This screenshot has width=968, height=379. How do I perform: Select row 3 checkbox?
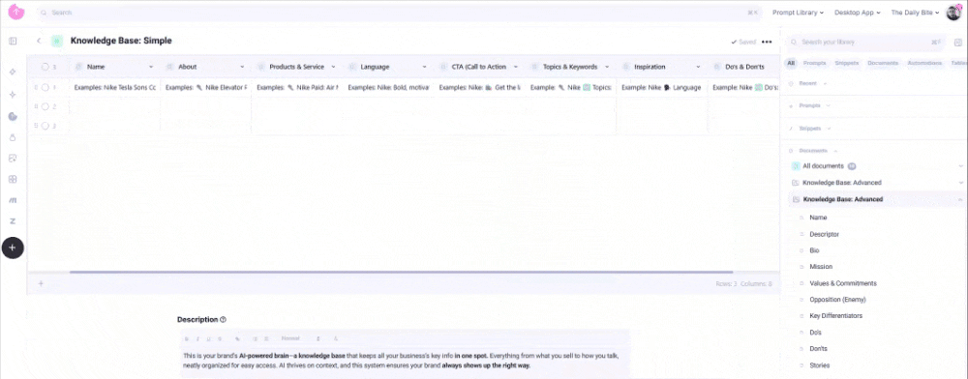pyautogui.click(x=45, y=125)
